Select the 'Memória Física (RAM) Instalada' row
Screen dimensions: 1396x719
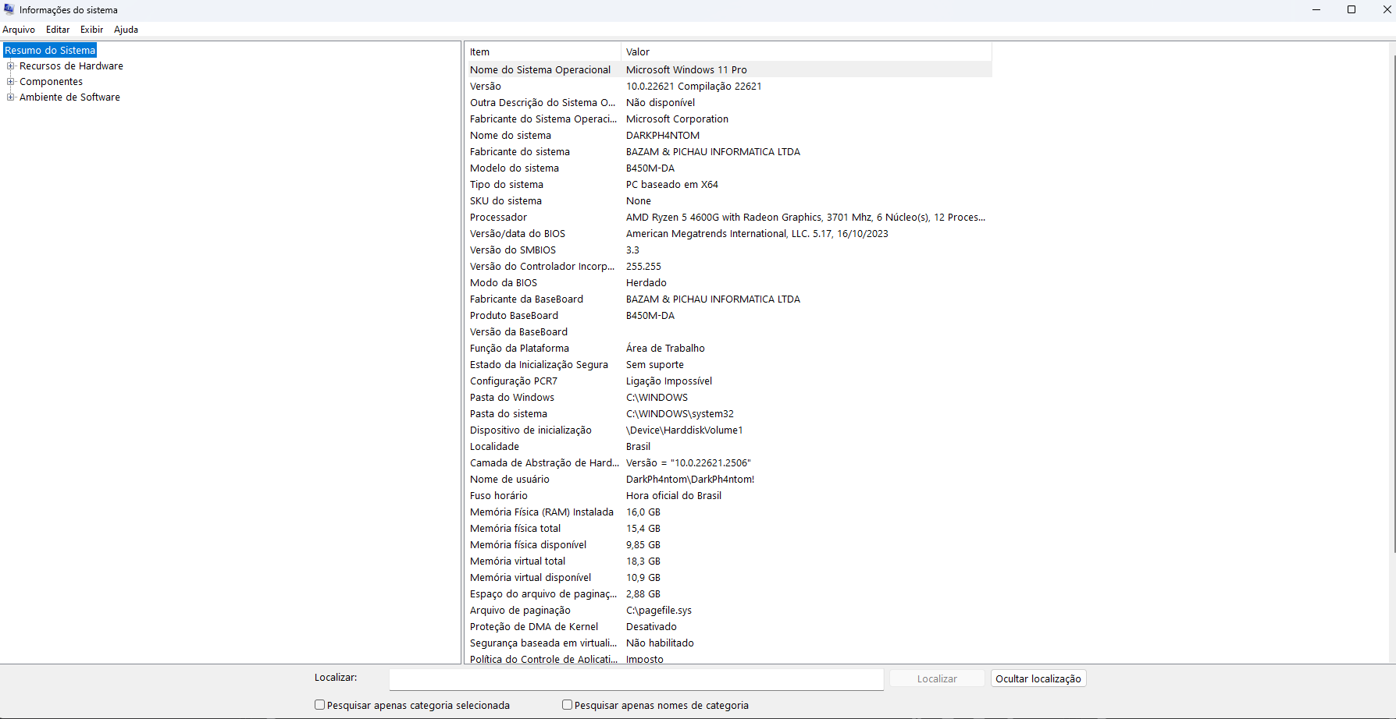(729, 512)
